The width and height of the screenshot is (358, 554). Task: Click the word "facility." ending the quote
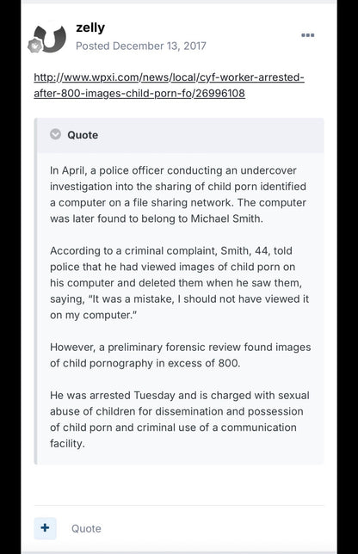pos(67,443)
